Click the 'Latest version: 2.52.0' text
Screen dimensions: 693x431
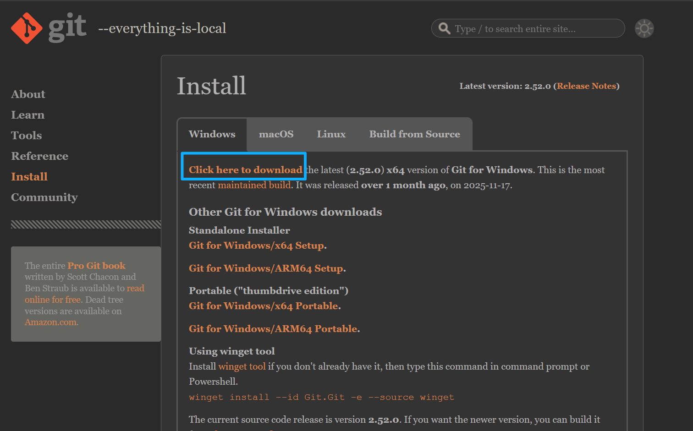(505, 86)
